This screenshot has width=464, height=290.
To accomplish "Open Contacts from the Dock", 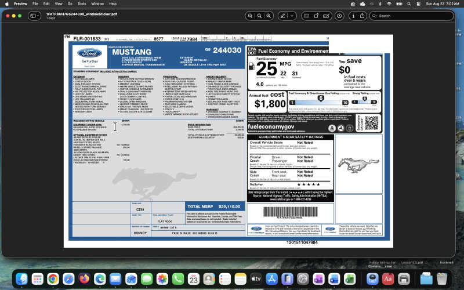I will click(x=209, y=279).
